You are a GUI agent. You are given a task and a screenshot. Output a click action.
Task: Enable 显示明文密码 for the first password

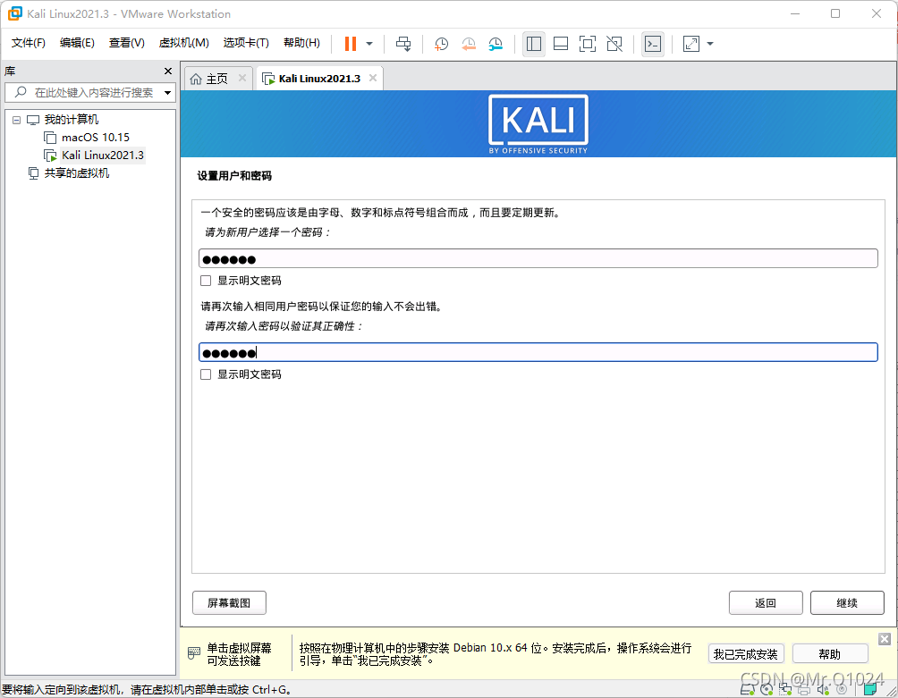pyautogui.click(x=206, y=281)
